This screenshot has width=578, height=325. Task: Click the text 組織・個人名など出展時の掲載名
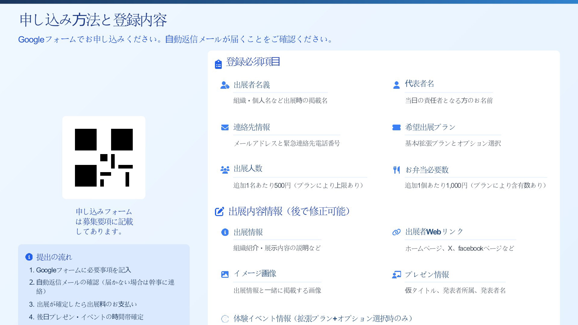(x=280, y=101)
